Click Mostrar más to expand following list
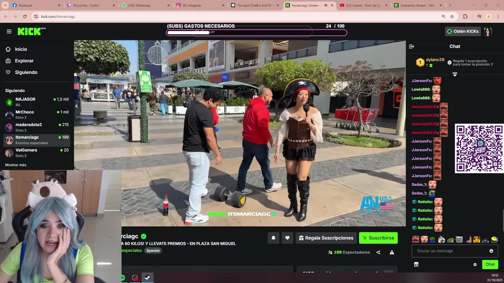 pyautogui.click(x=16, y=165)
